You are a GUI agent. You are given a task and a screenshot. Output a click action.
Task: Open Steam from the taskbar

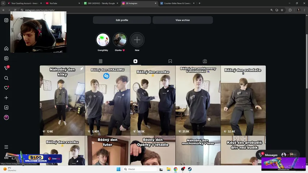pos(190,169)
